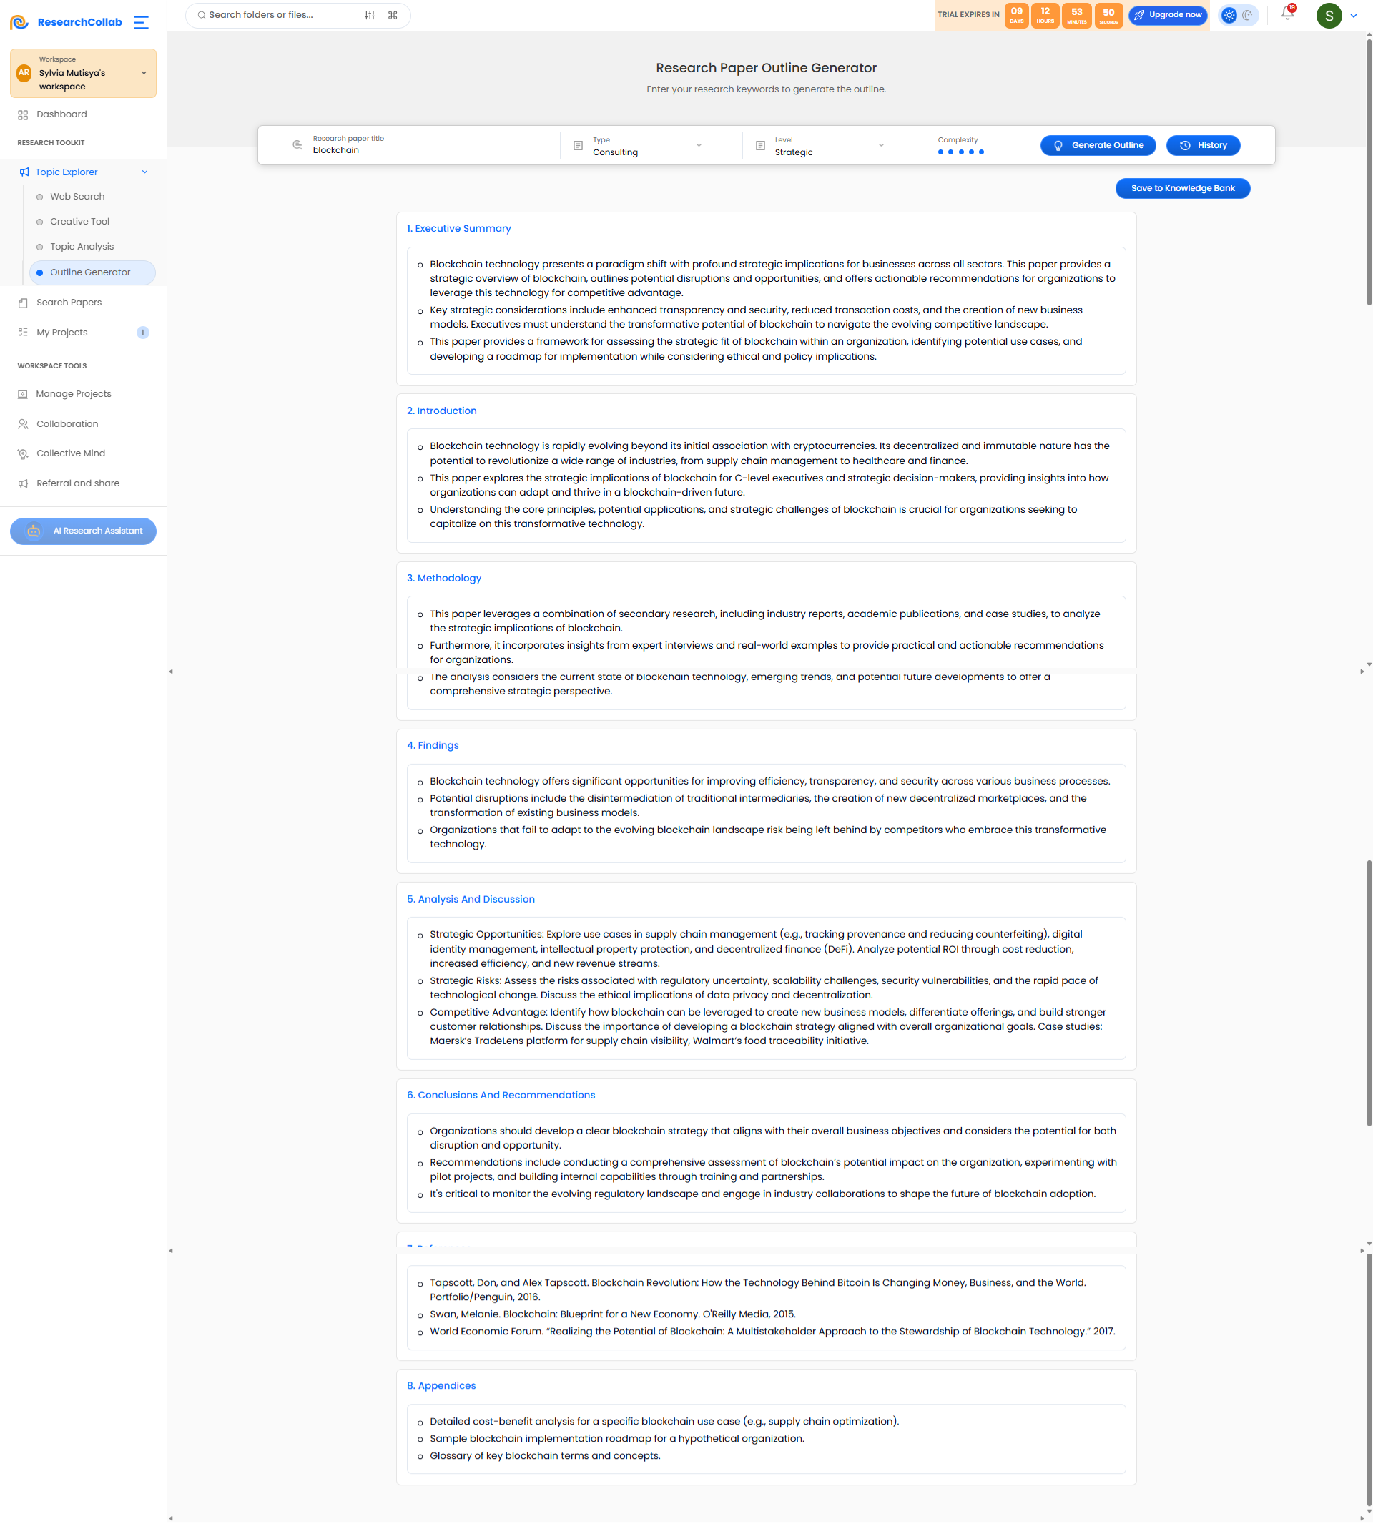Image resolution: width=1373 pixels, height=1524 pixels.
Task: Click Save to Knowledge Bank
Action: coord(1182,189)
